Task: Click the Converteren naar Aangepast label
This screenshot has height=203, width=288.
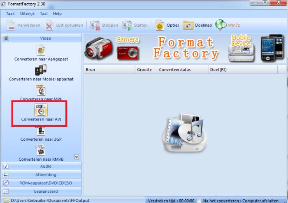Action: point(41,59)
